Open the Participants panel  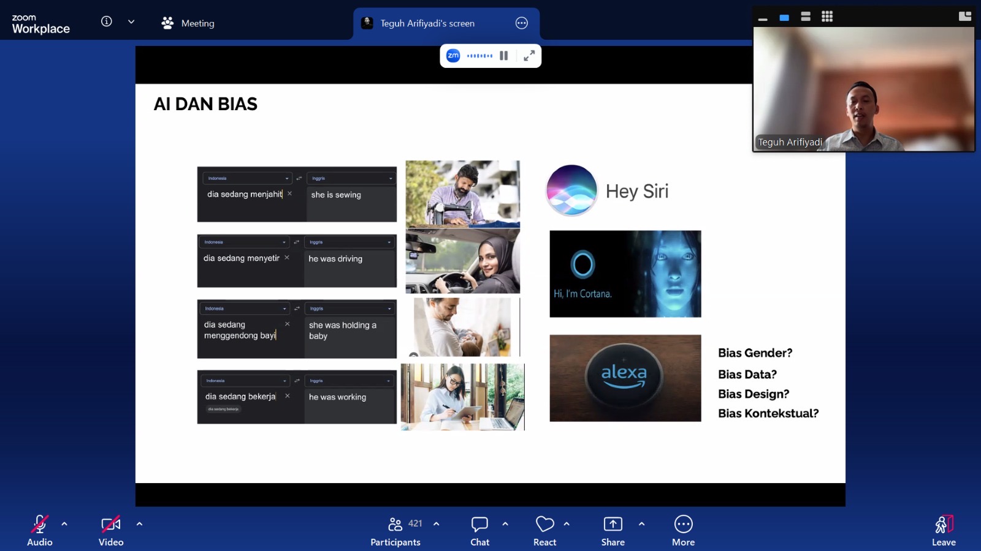[x=395, y=530]
